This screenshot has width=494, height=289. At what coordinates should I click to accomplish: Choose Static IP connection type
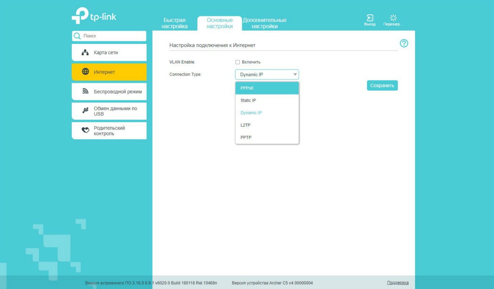pos(267,100)
